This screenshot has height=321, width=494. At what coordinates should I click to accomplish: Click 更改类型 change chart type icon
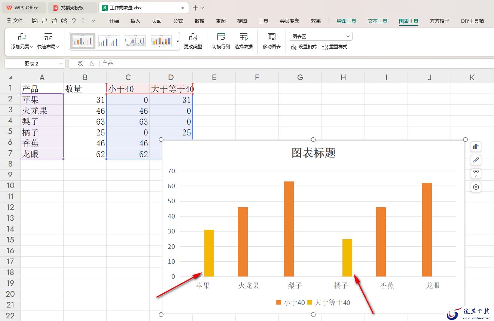[193, 41]
